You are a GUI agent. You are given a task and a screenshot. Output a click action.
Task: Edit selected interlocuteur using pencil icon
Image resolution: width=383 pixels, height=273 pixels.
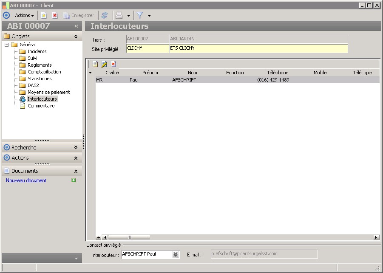(104, 64)
